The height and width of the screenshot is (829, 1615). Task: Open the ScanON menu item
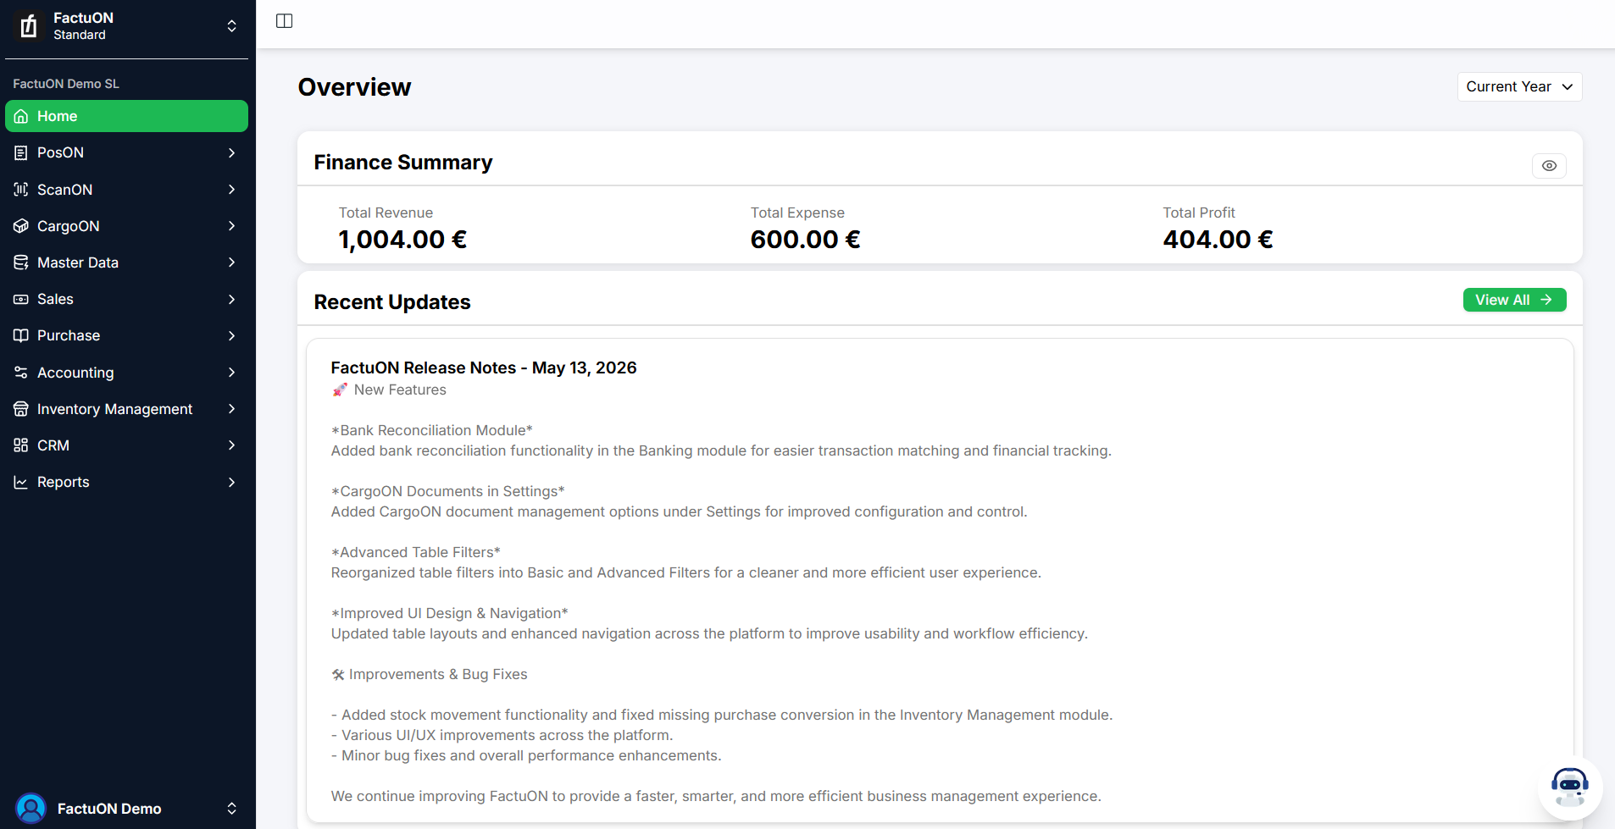(126, 190)
